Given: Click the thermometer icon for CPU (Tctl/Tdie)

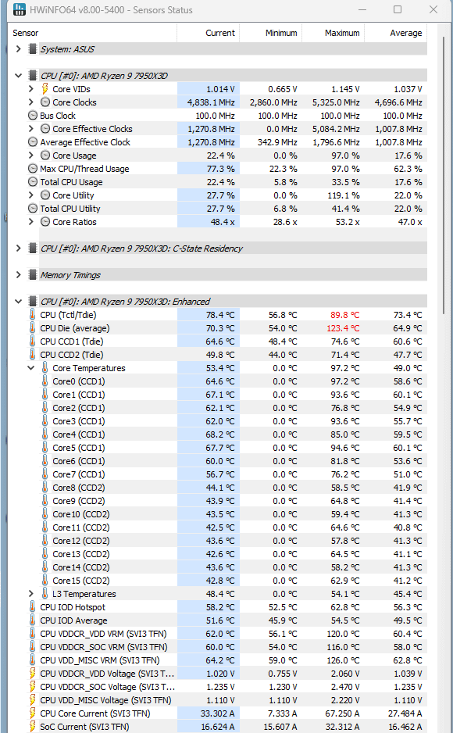Looking at the screenshot, I should (32, 315).
